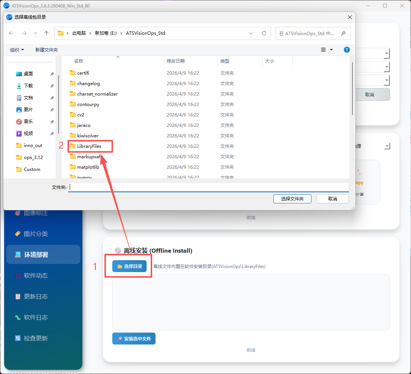Change the view layout icon
Viewport: 411px width, 374px height.
323,50
